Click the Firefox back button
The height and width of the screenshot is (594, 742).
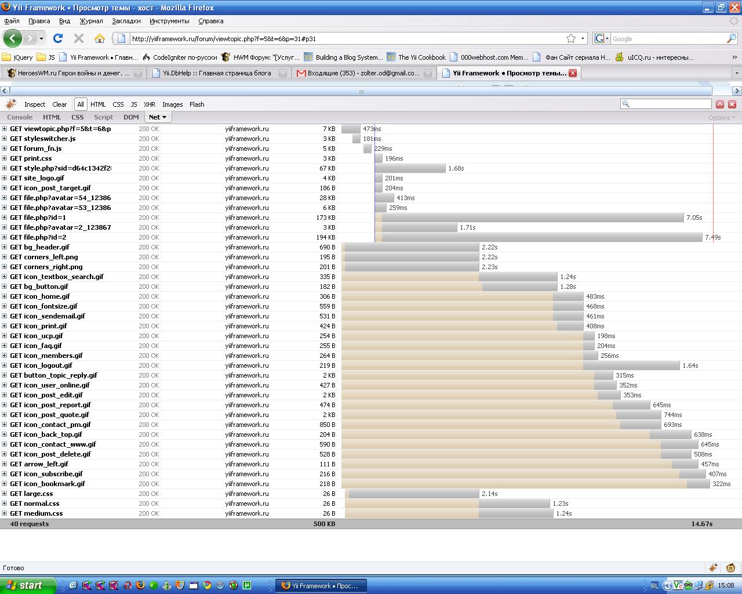pos(12,39)
